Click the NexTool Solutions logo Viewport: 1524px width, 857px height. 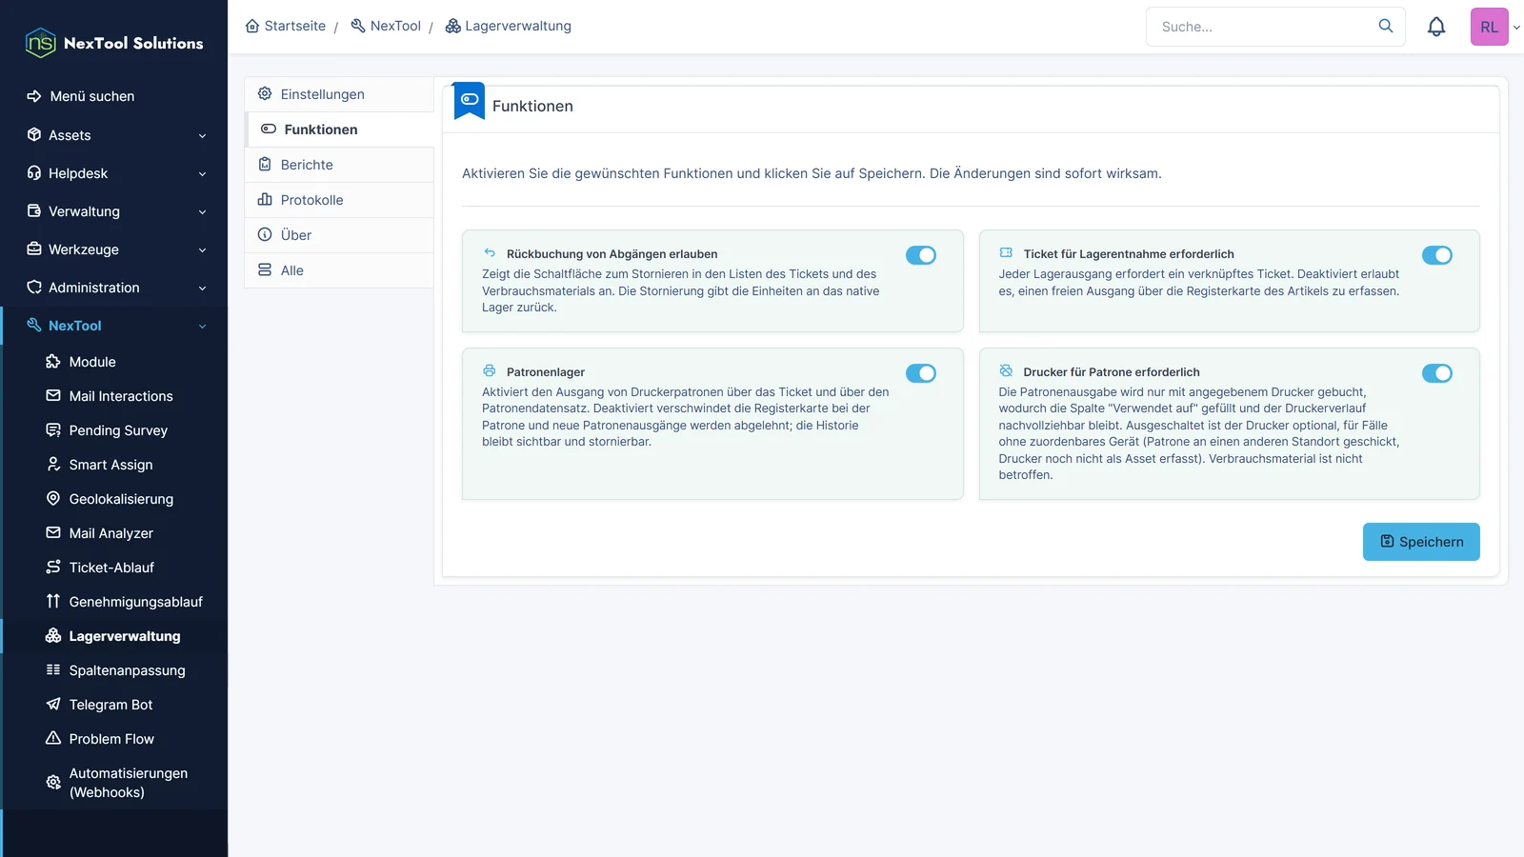[114, 43]
